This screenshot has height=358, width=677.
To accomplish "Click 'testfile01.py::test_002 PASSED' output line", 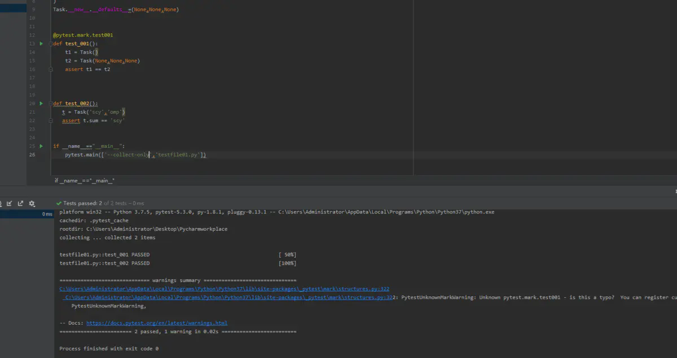I will [104, 263].
